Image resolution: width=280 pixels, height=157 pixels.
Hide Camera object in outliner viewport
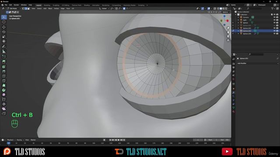click(274, 17)
